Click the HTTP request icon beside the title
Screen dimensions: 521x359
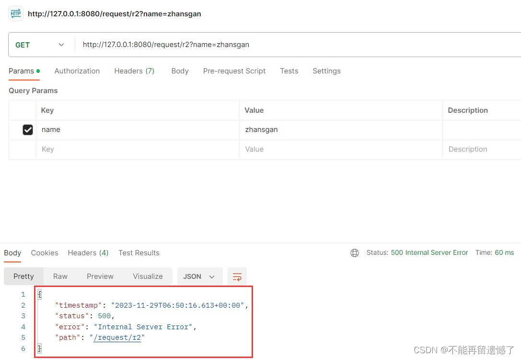point(16,13)
